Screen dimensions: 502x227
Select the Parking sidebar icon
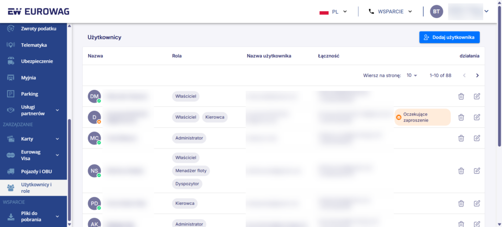[x=11, y=94]
